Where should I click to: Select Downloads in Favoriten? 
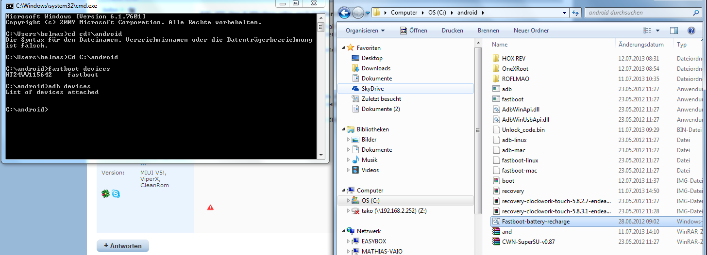(376, 68)
